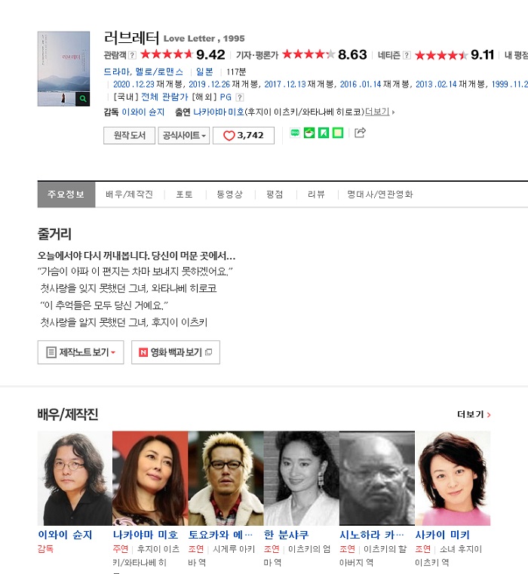Share to Naver Blog icon
Viewport: 528px width, 574px height.
coord(295,133)
